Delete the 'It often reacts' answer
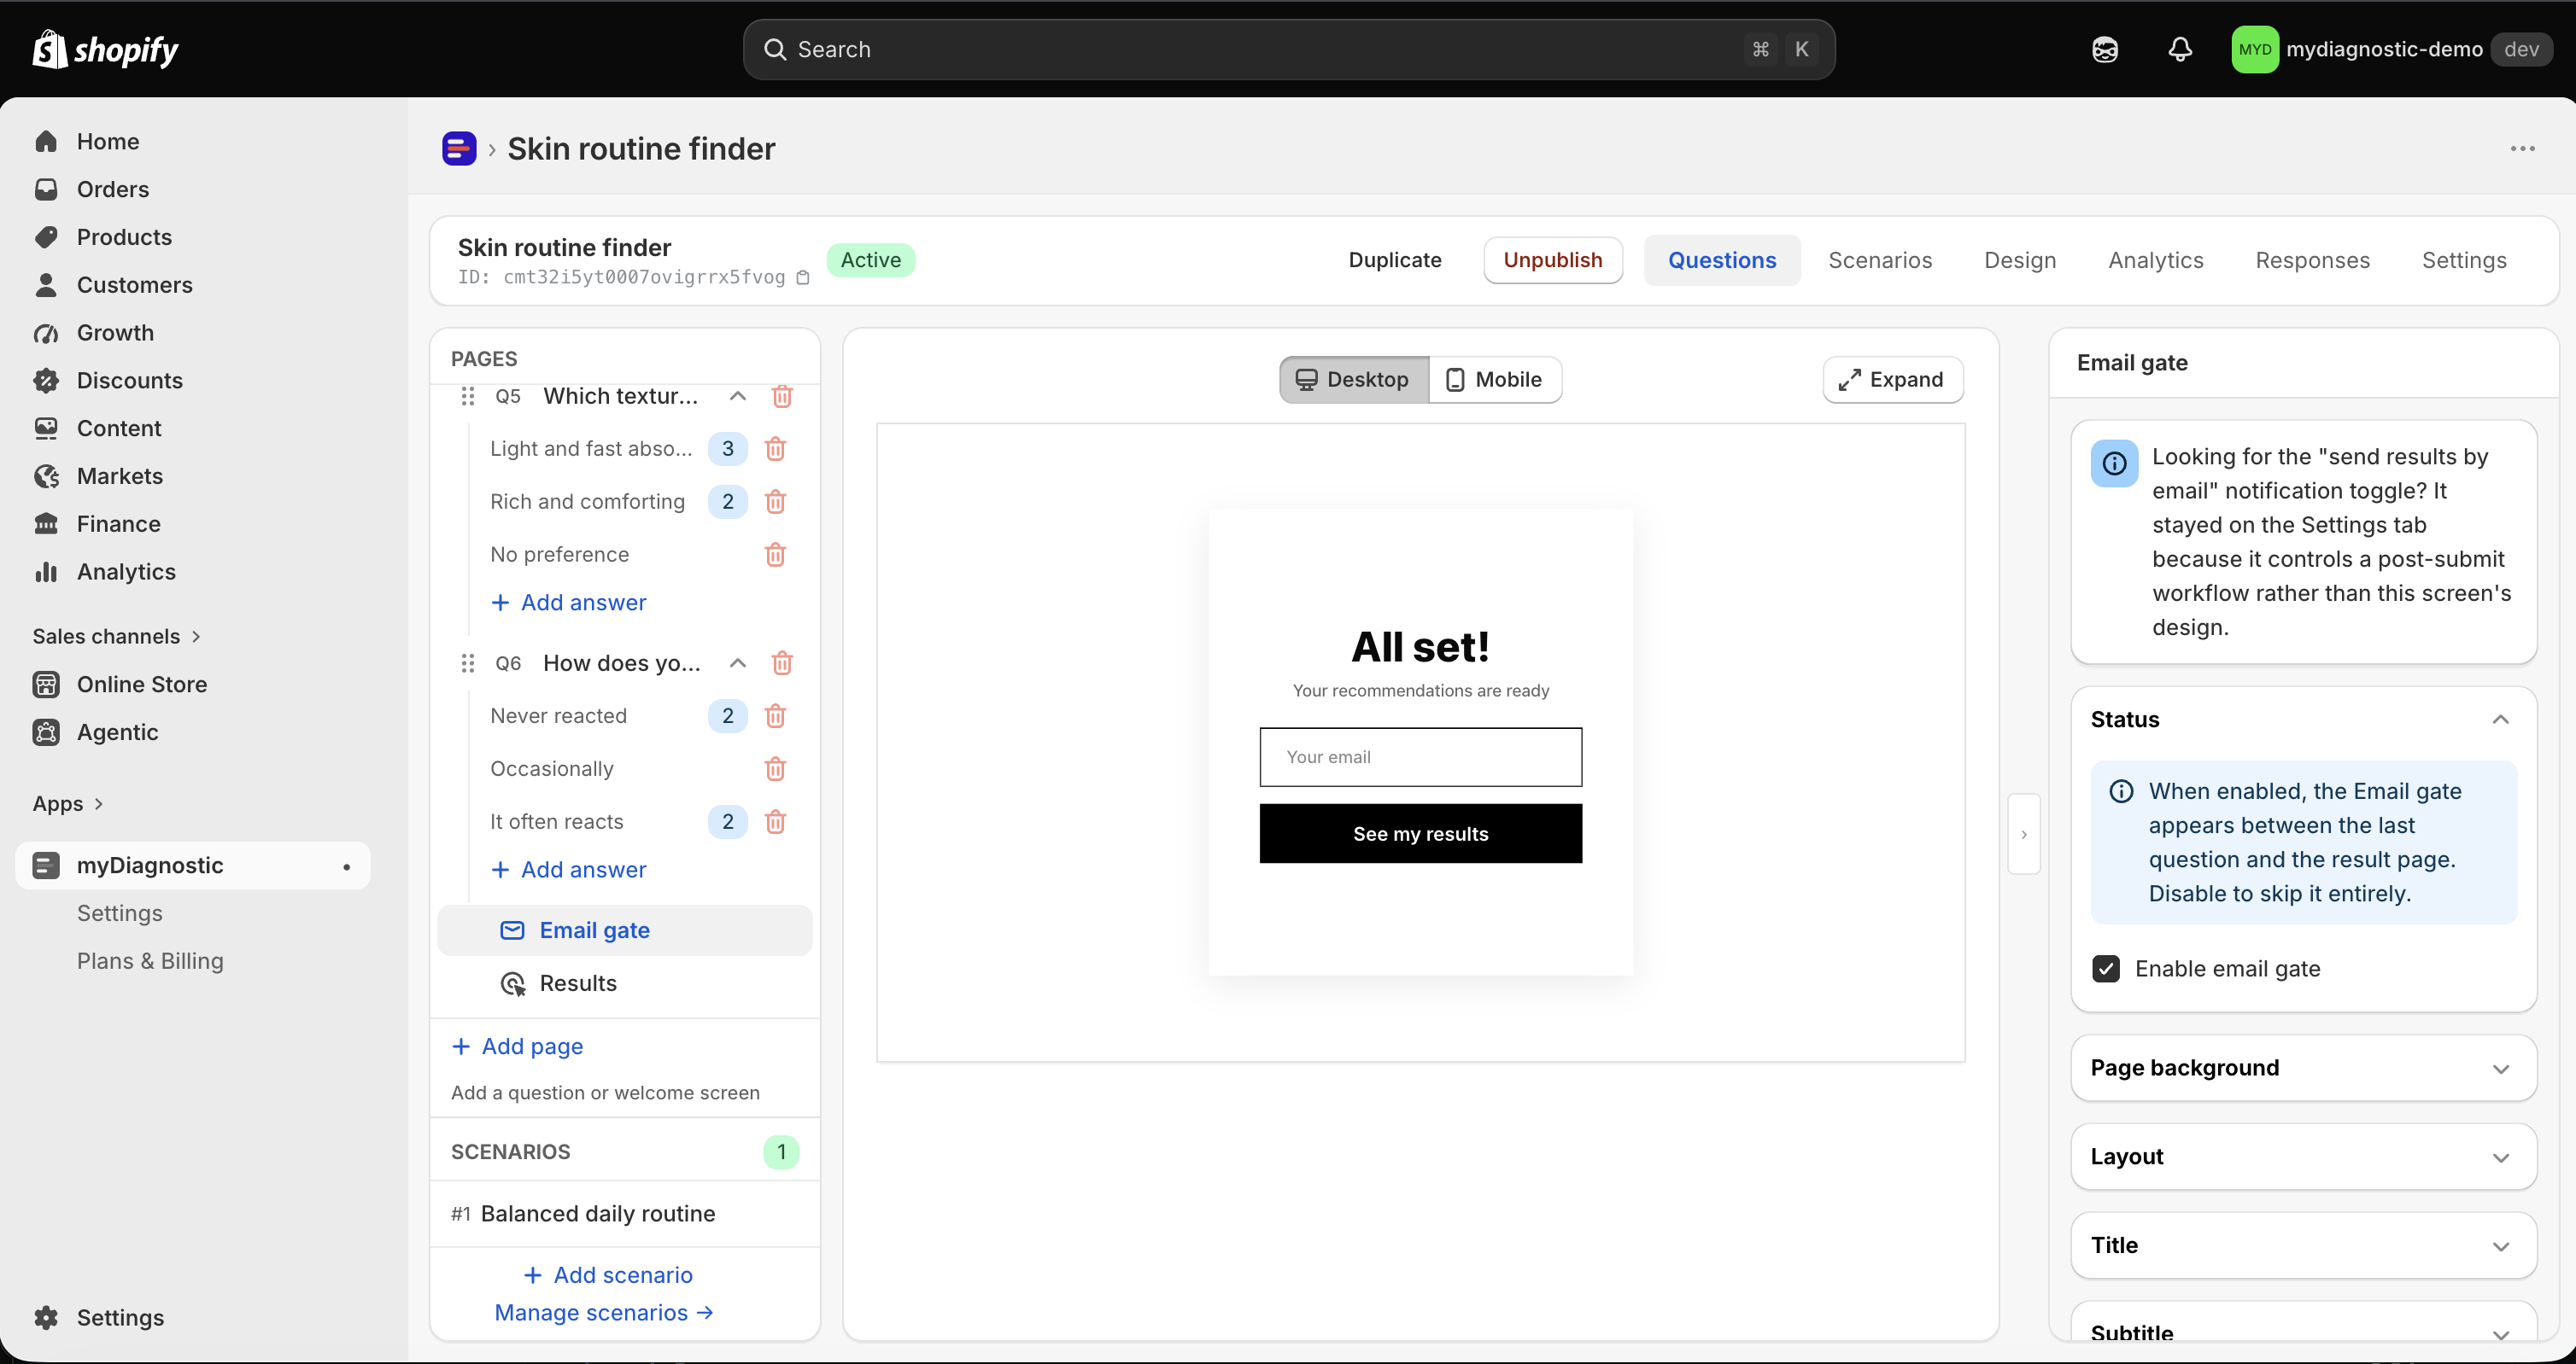2576x1364 pixels. [775, 821]
